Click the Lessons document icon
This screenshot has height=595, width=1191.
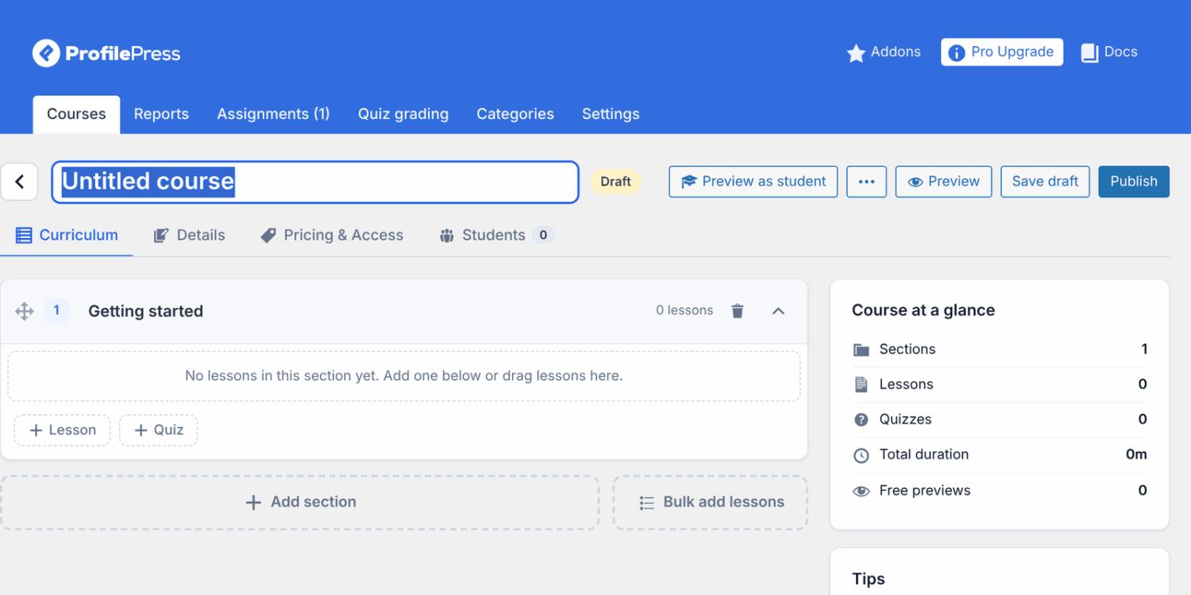(861, 385)
